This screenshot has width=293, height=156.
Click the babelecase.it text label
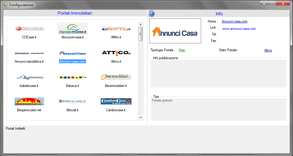(29, 86)
